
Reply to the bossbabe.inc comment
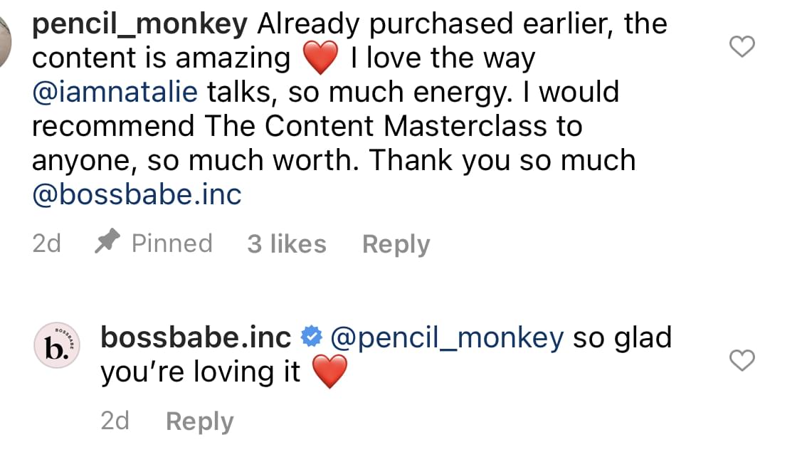[x=199, y=421]
